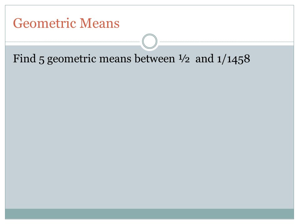Click the dashed divider line right of circle
Screen dimensions: 299x224
226,42
